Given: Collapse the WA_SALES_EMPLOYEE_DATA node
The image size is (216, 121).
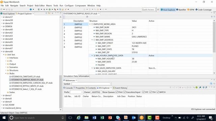Looking at the screenshot, I should tap(92, 68).
